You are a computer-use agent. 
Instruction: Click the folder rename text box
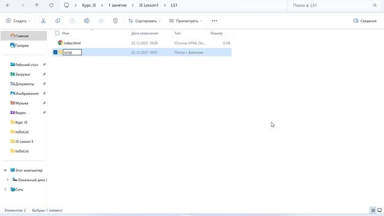tap(72, 52)
